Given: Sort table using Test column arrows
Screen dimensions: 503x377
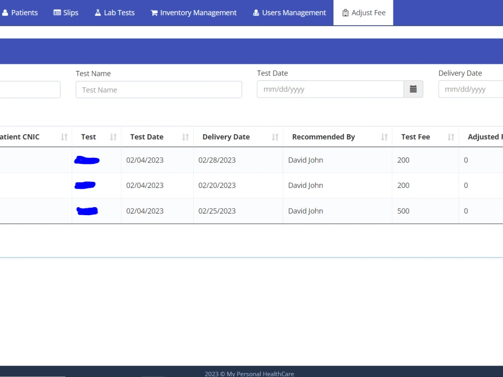Looking at the screenshot, I should click(113, 137).
